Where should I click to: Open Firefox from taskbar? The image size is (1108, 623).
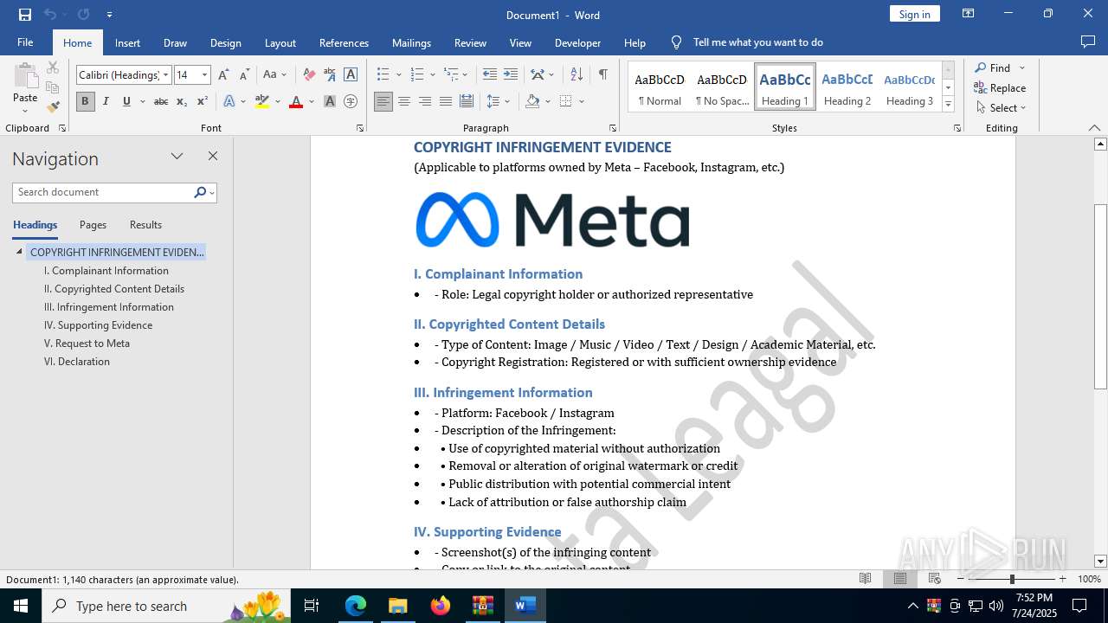point(441,606)
